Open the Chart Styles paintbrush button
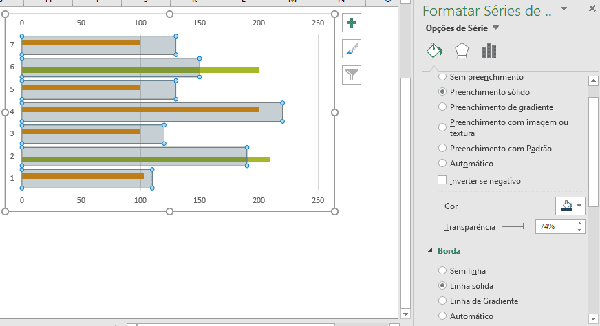Viewport: 600px width, 326px height. click(352, 49)
